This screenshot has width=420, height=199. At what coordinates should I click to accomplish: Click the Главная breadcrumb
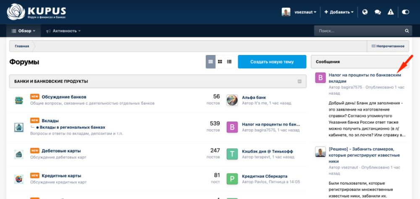point(22,46)
